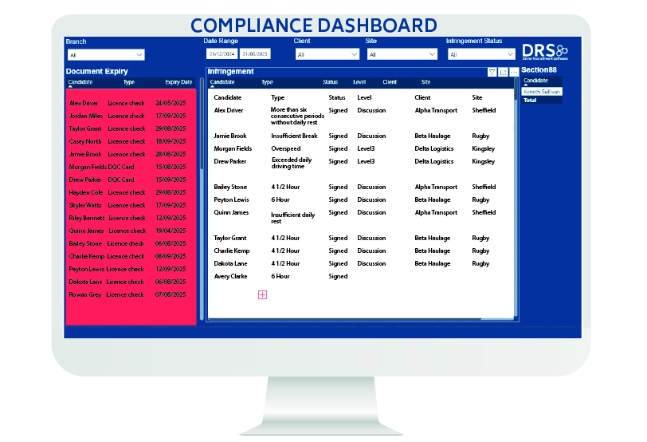
Task: Click Infringement panel title
Action: point(230,71)
